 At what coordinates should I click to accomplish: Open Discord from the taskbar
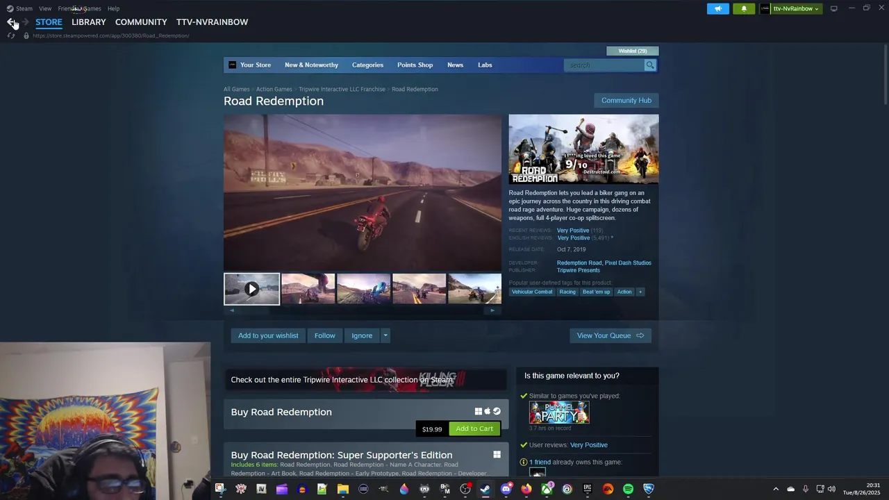coord(506,489)
